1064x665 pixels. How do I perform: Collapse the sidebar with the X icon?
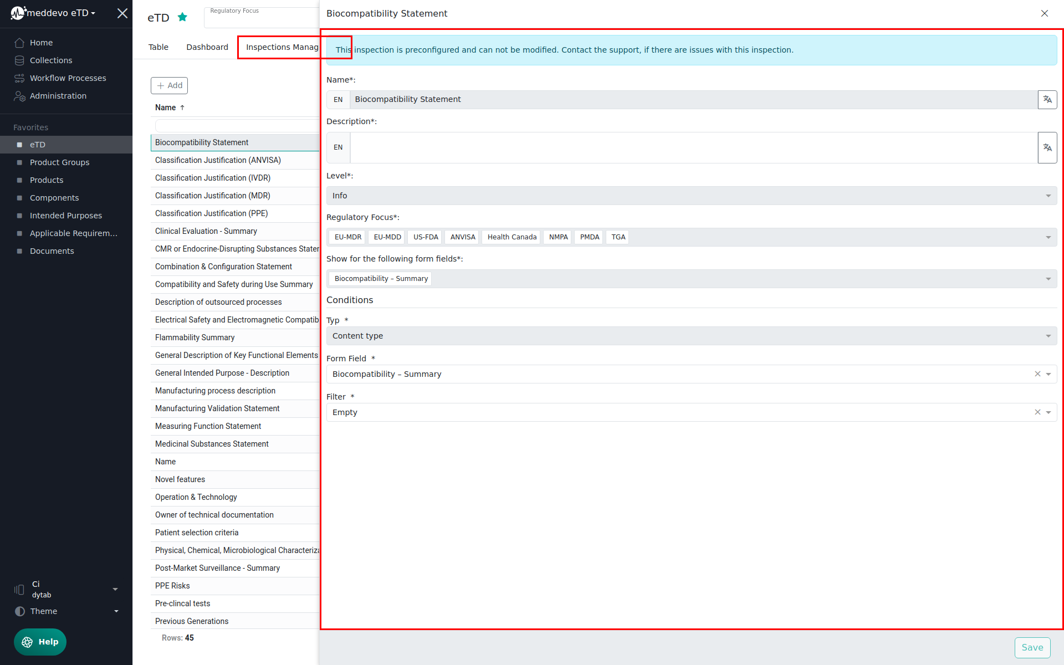122,13
